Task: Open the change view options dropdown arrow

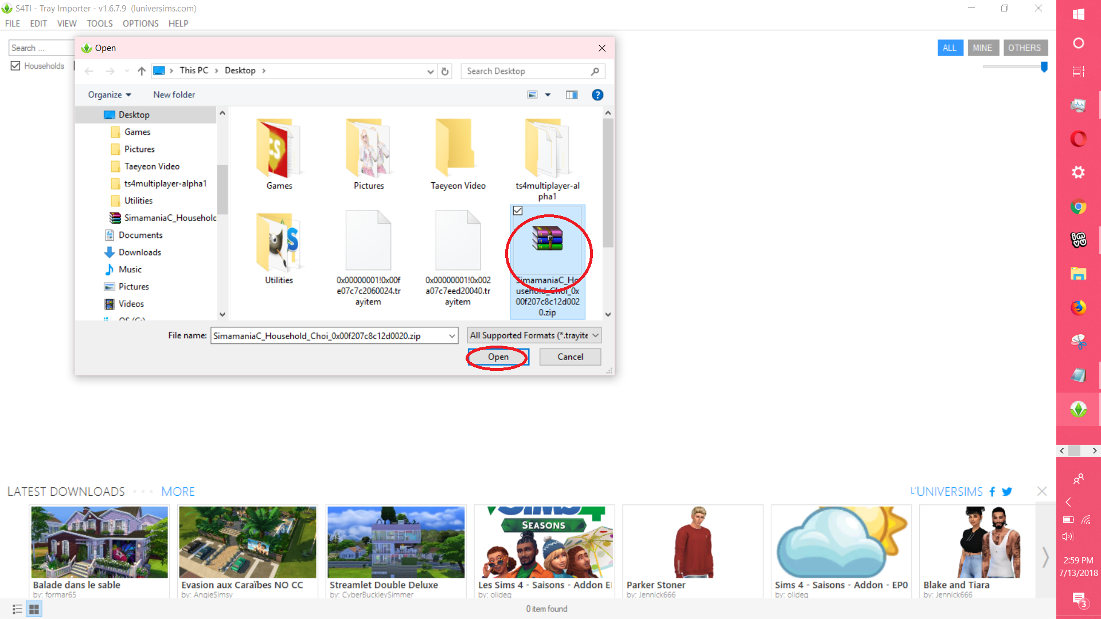Action: (548, 95)
